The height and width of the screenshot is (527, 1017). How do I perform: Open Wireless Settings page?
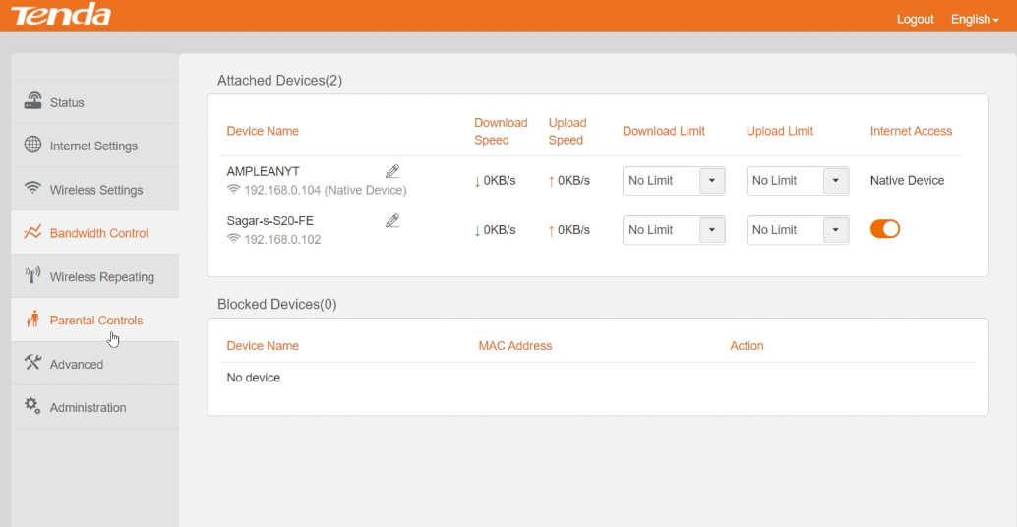tap(94, 190)
